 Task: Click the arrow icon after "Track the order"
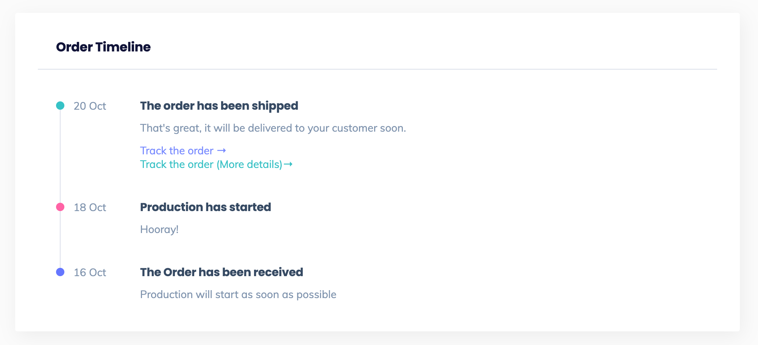click(x=222, y=151)
